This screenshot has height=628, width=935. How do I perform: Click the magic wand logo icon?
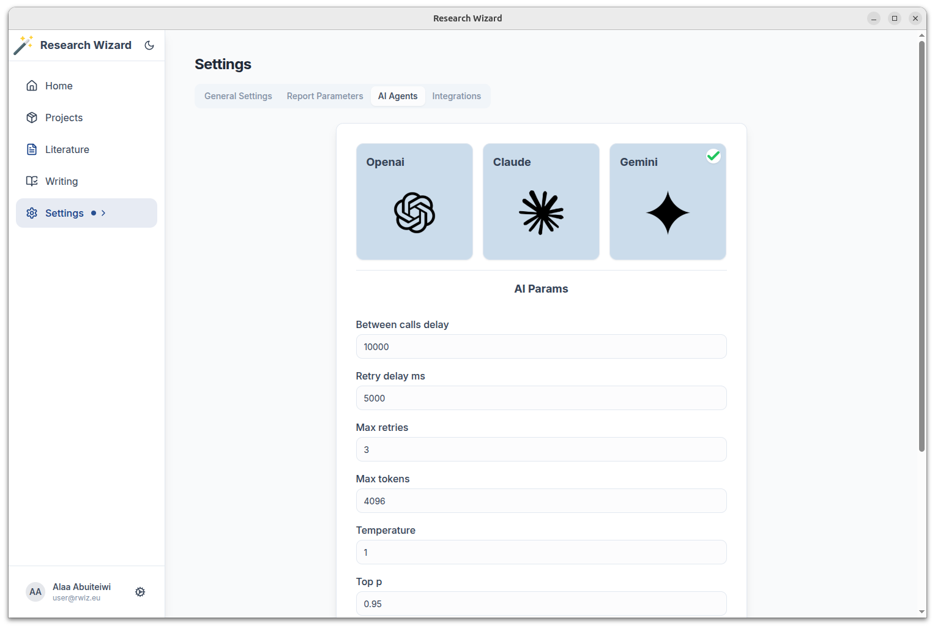tap(23, 45)
